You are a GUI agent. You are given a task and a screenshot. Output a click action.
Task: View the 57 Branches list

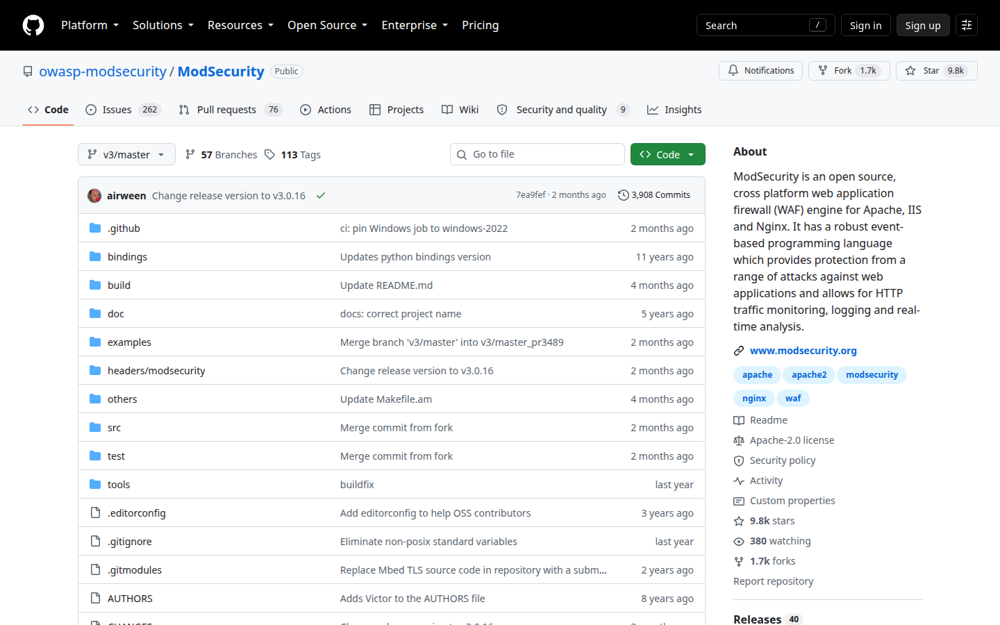click(222, 155)
